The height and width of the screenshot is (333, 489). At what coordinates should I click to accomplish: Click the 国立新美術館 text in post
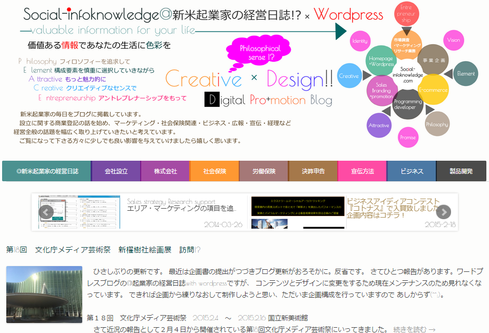288,318
